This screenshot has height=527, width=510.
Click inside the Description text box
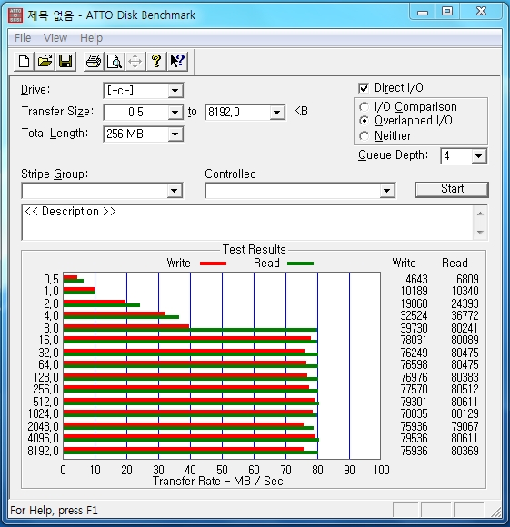click(247, 223)
